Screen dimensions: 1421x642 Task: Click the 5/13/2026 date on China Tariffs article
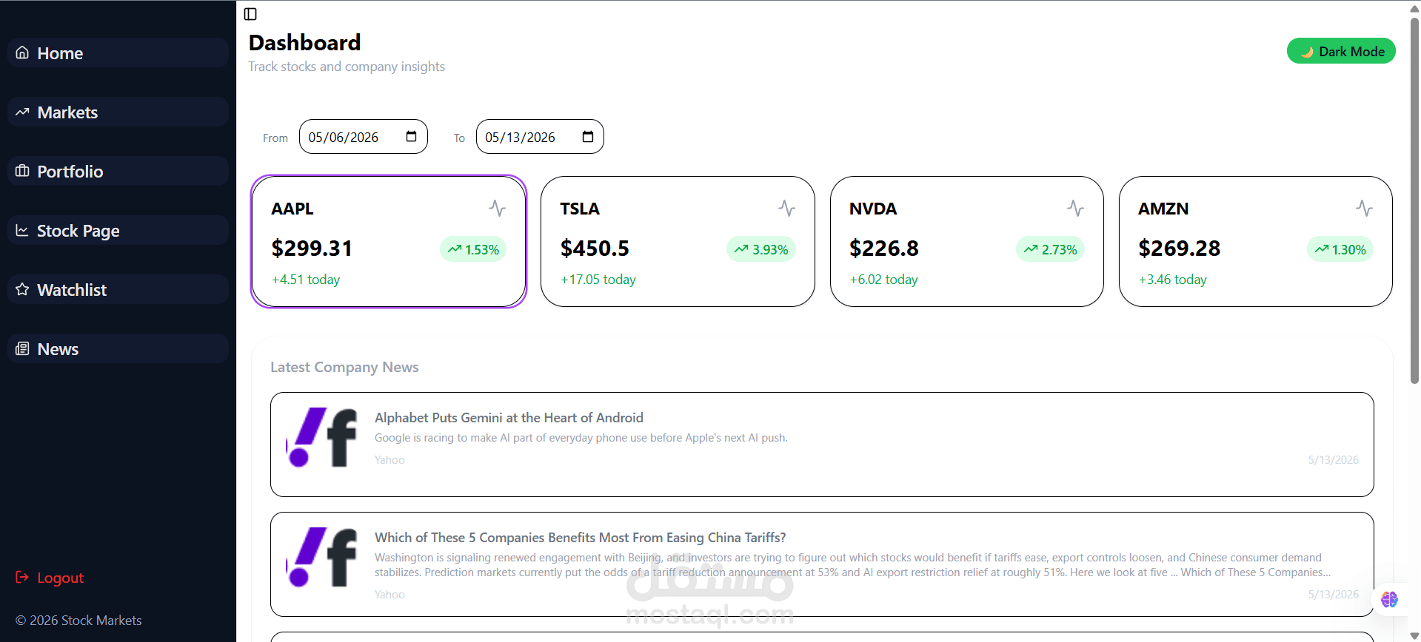tap(1334, 595)
